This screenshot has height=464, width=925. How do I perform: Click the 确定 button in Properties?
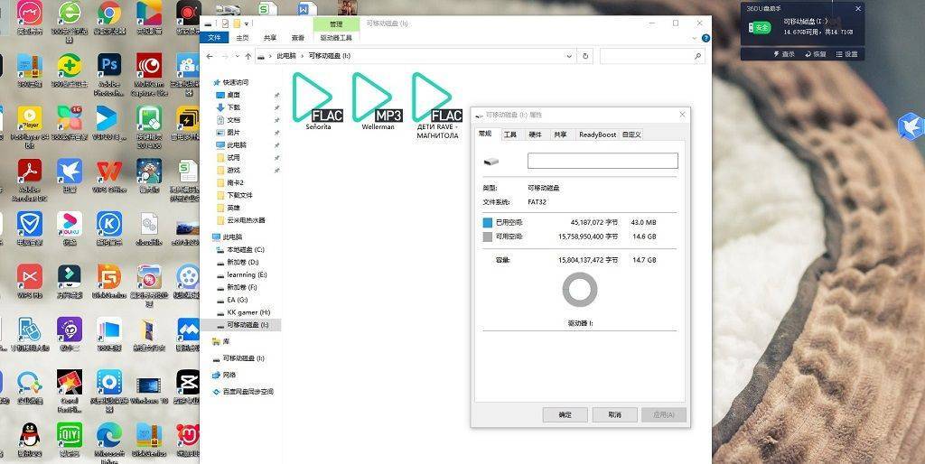[x=565, y=414]
